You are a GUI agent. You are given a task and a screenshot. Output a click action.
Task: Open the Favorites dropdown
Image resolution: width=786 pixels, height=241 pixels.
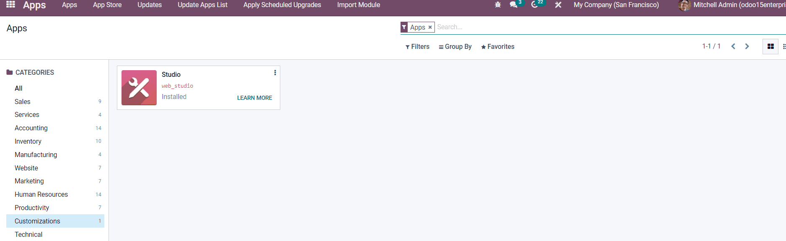498,47
